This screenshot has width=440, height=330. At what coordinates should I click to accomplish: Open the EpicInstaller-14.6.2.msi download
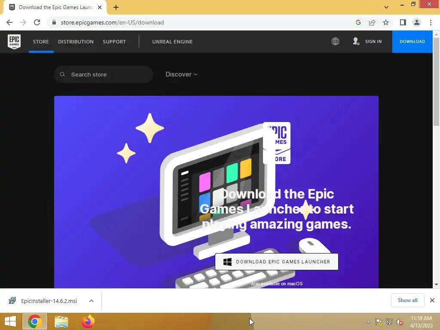tap(49, 301)
